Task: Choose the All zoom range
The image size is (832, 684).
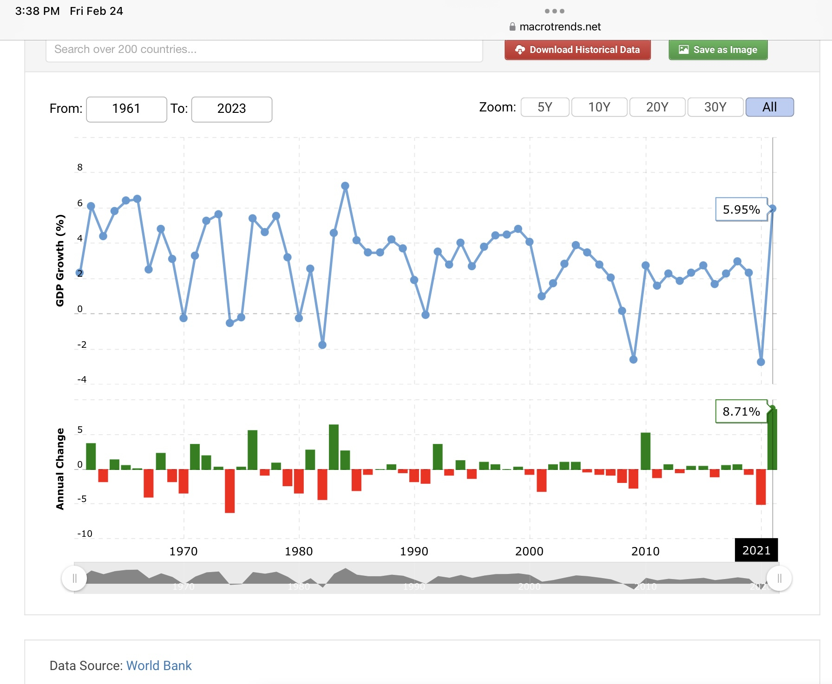Action: (769, 107)
